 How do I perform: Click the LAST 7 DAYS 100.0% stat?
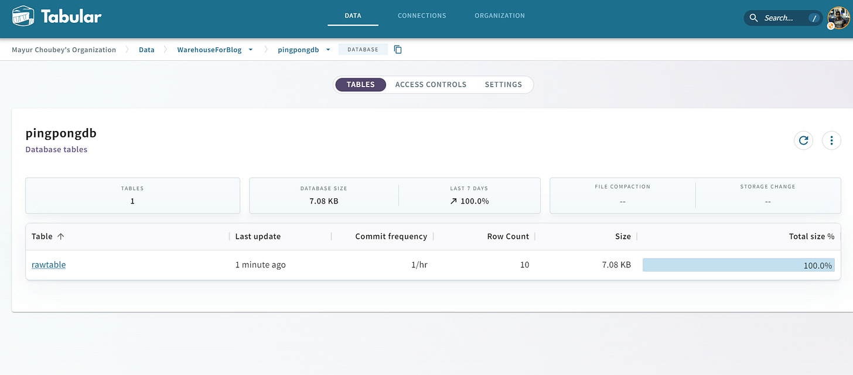click(x=469, y=201)
